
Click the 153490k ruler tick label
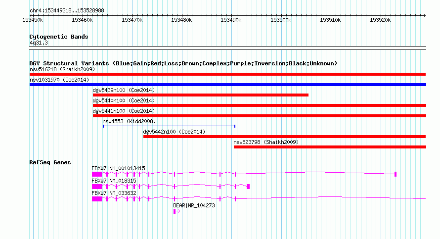click(x=231, y=20)
